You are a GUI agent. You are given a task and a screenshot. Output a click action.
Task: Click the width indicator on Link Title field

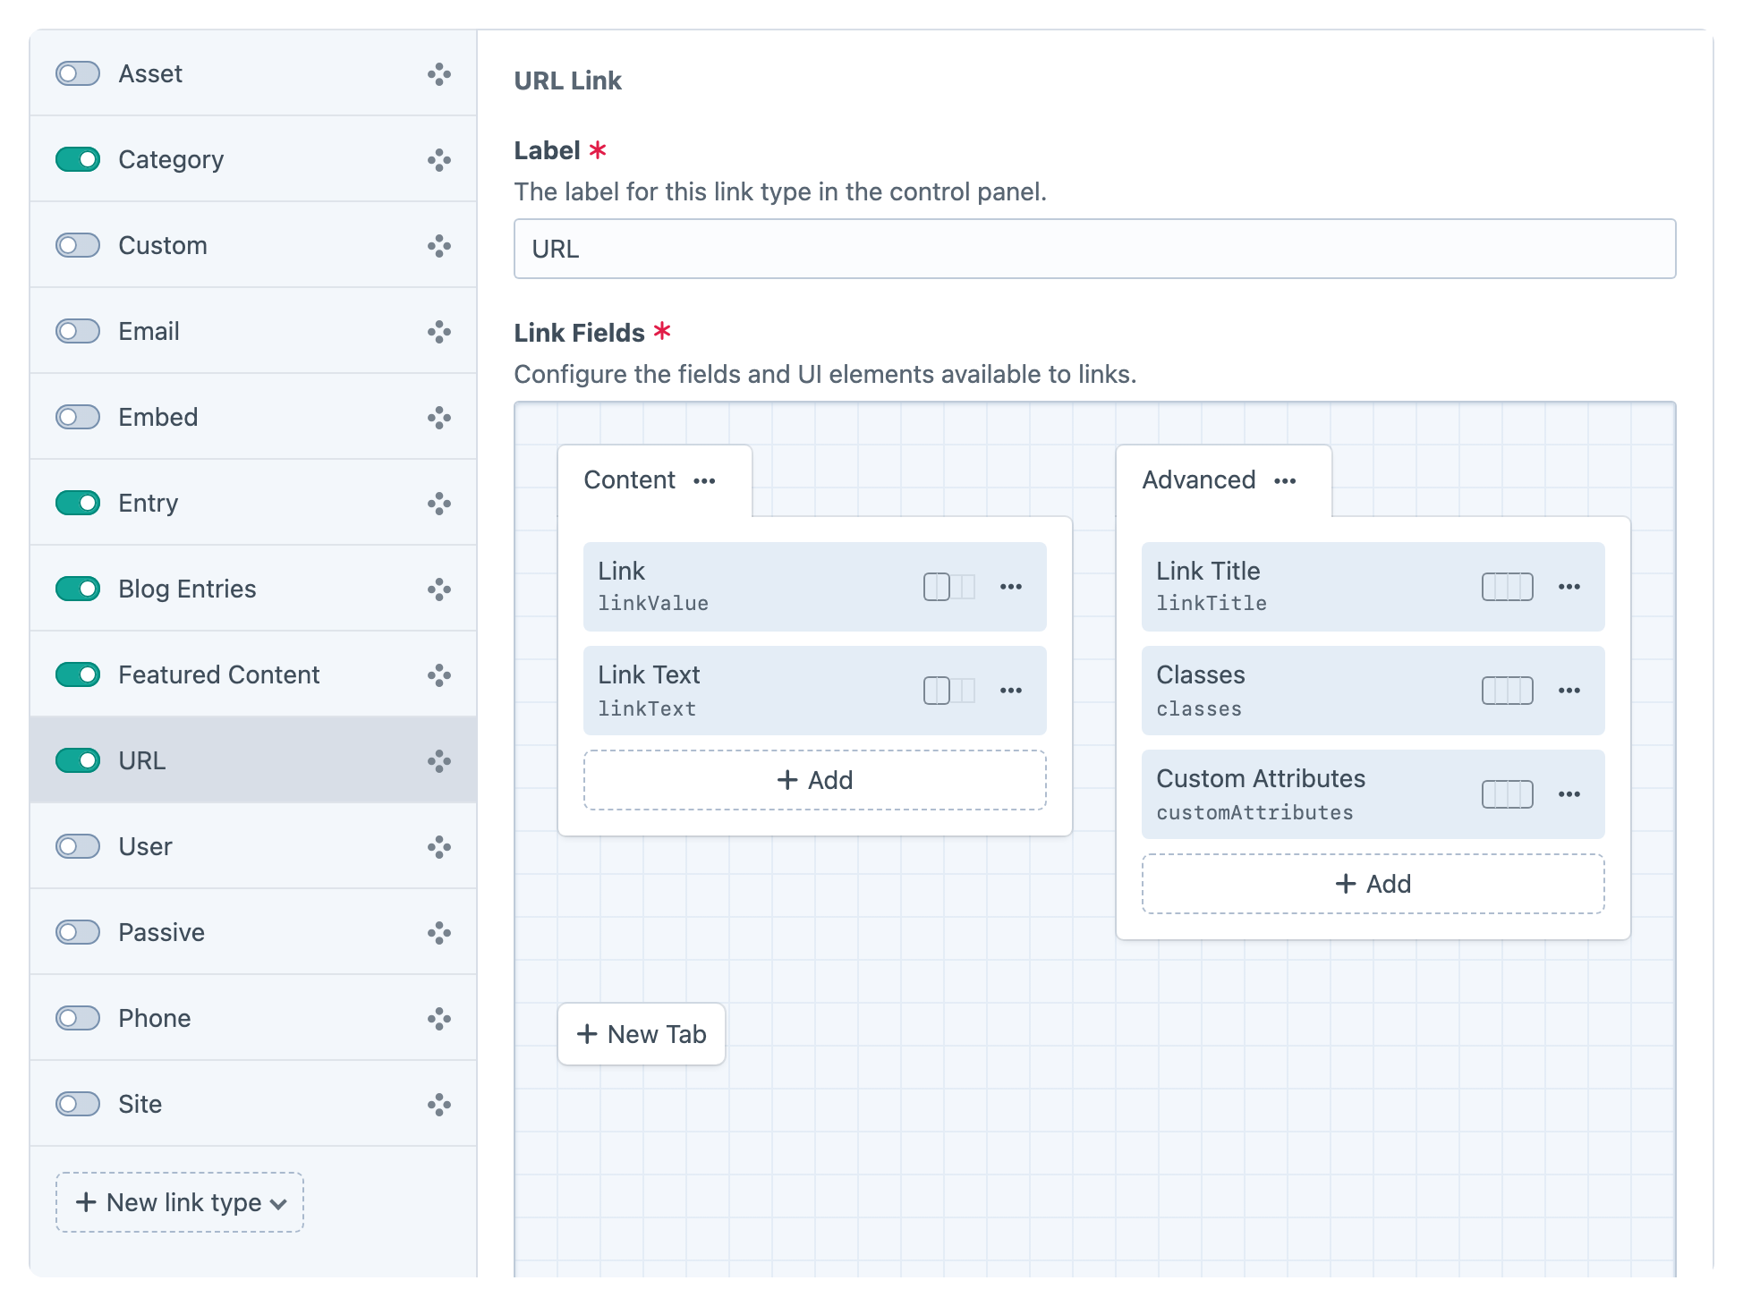[x=1508, y=587]
